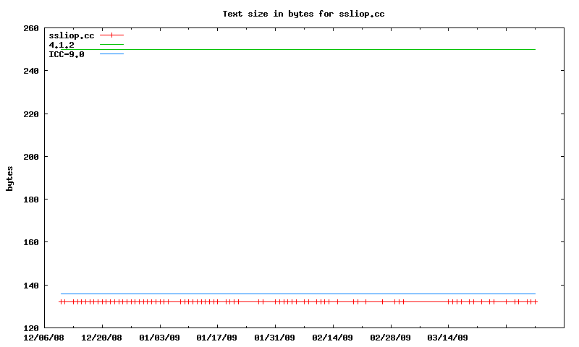
Task: Click the 260 value on the y-axis
Action: (31, 28)
